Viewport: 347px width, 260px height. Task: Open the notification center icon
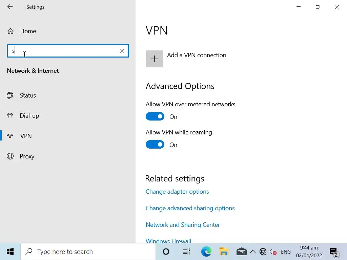[334, 252]
